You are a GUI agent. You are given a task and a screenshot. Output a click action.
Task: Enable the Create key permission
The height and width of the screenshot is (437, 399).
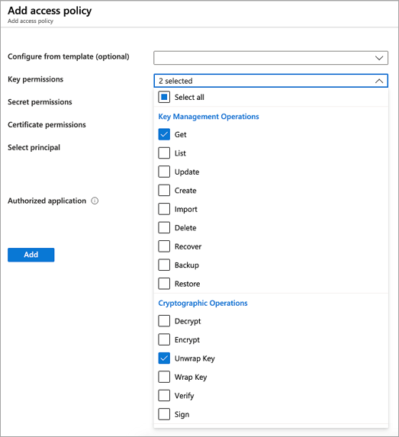[164, 191]
